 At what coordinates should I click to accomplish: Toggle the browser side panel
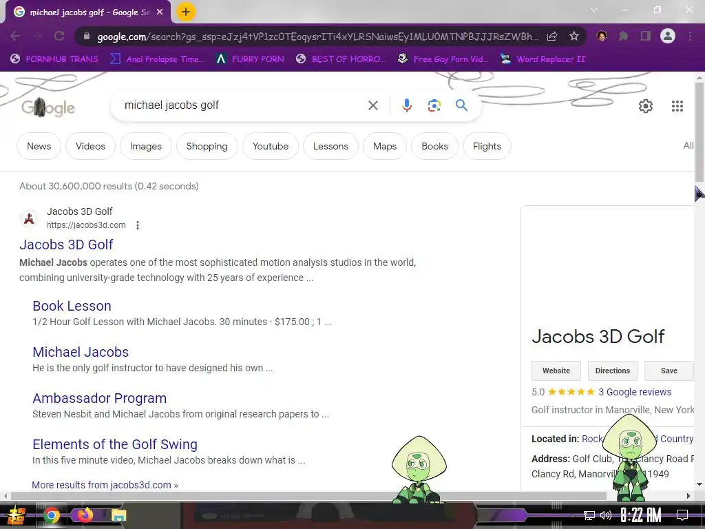pos(646,36)
